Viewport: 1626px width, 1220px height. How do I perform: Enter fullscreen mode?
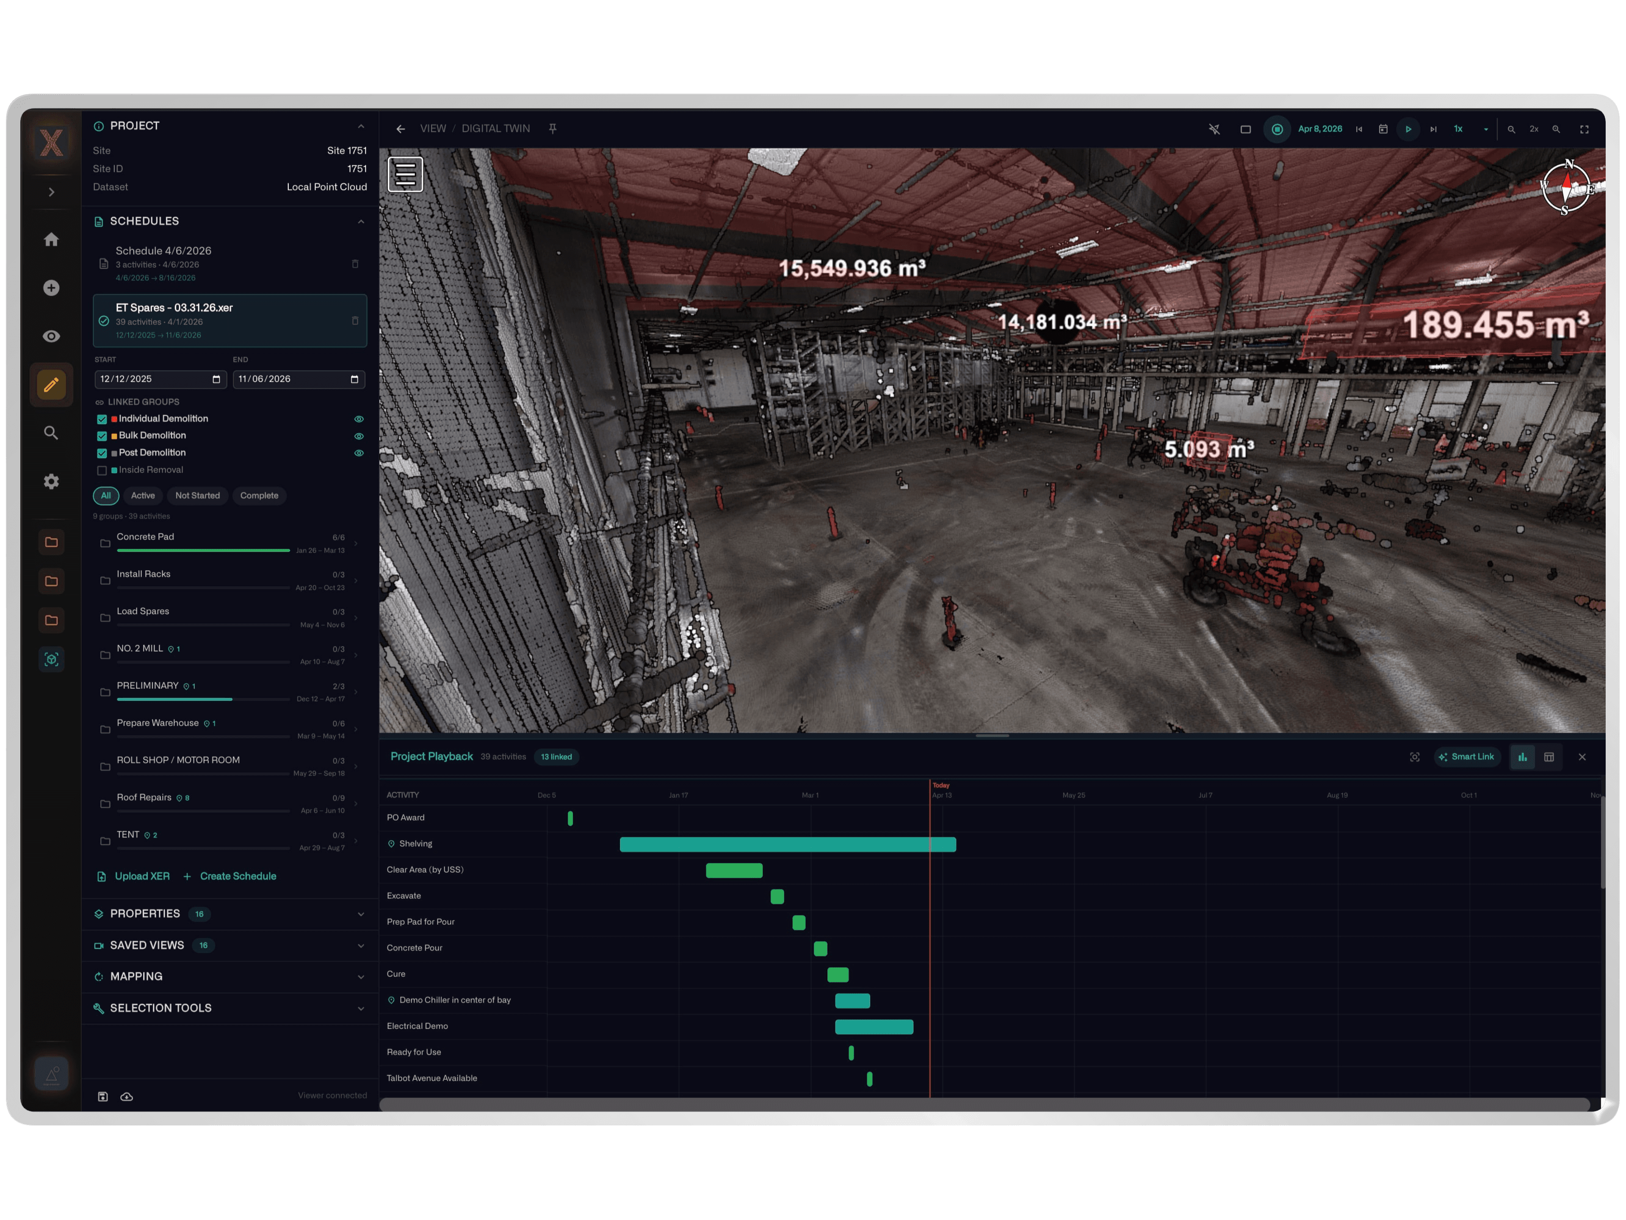[x=1584, y=130]
